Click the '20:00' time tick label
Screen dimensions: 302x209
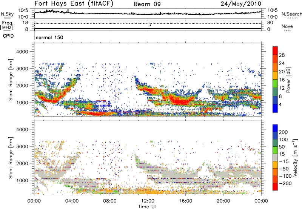(223, 201)
